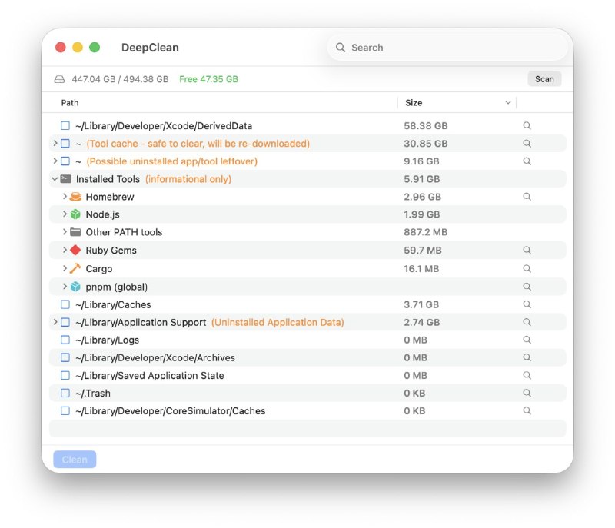The width and height of the screenshot is (615, 528).
Task: Click into the Search field
Action: coord(447,48)
